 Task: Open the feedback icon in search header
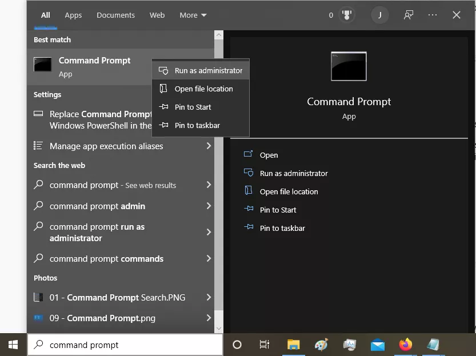(408, 15)
